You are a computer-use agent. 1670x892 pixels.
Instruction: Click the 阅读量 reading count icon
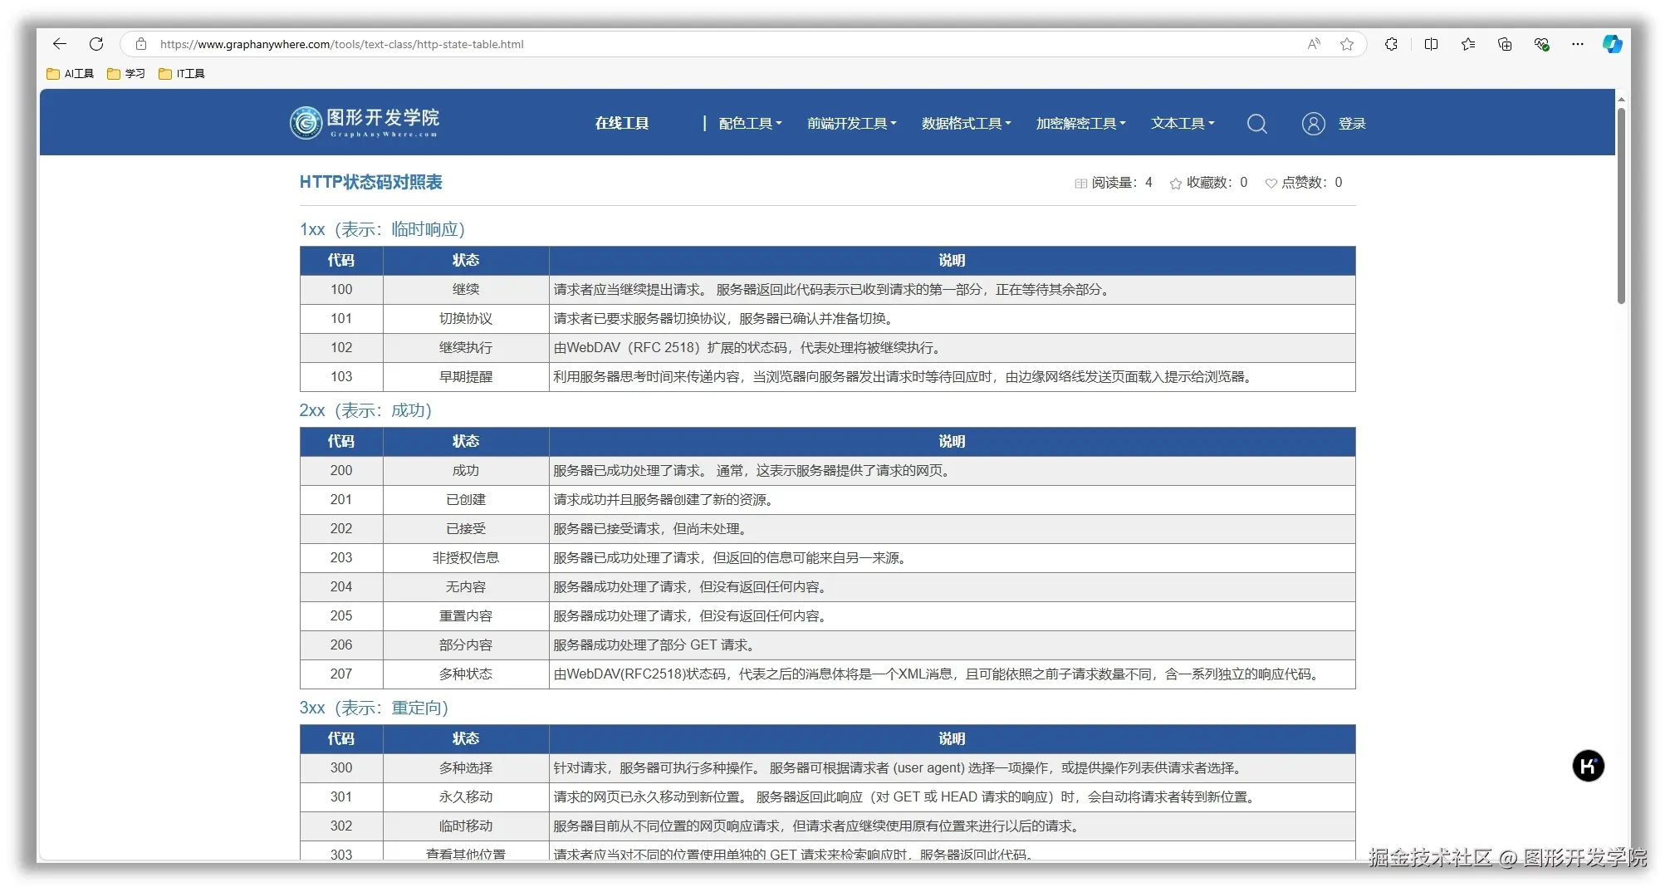(x=1080, y=183)
